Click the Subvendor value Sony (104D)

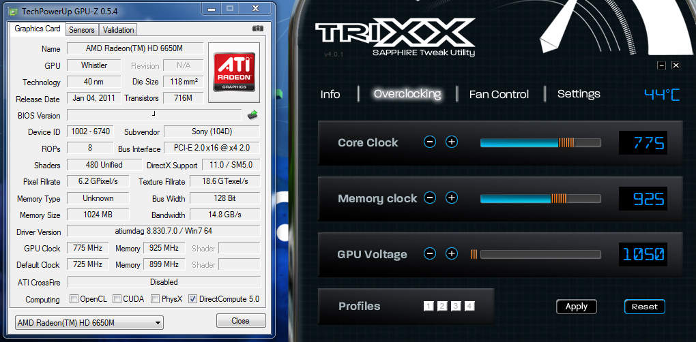coord(212,131)
